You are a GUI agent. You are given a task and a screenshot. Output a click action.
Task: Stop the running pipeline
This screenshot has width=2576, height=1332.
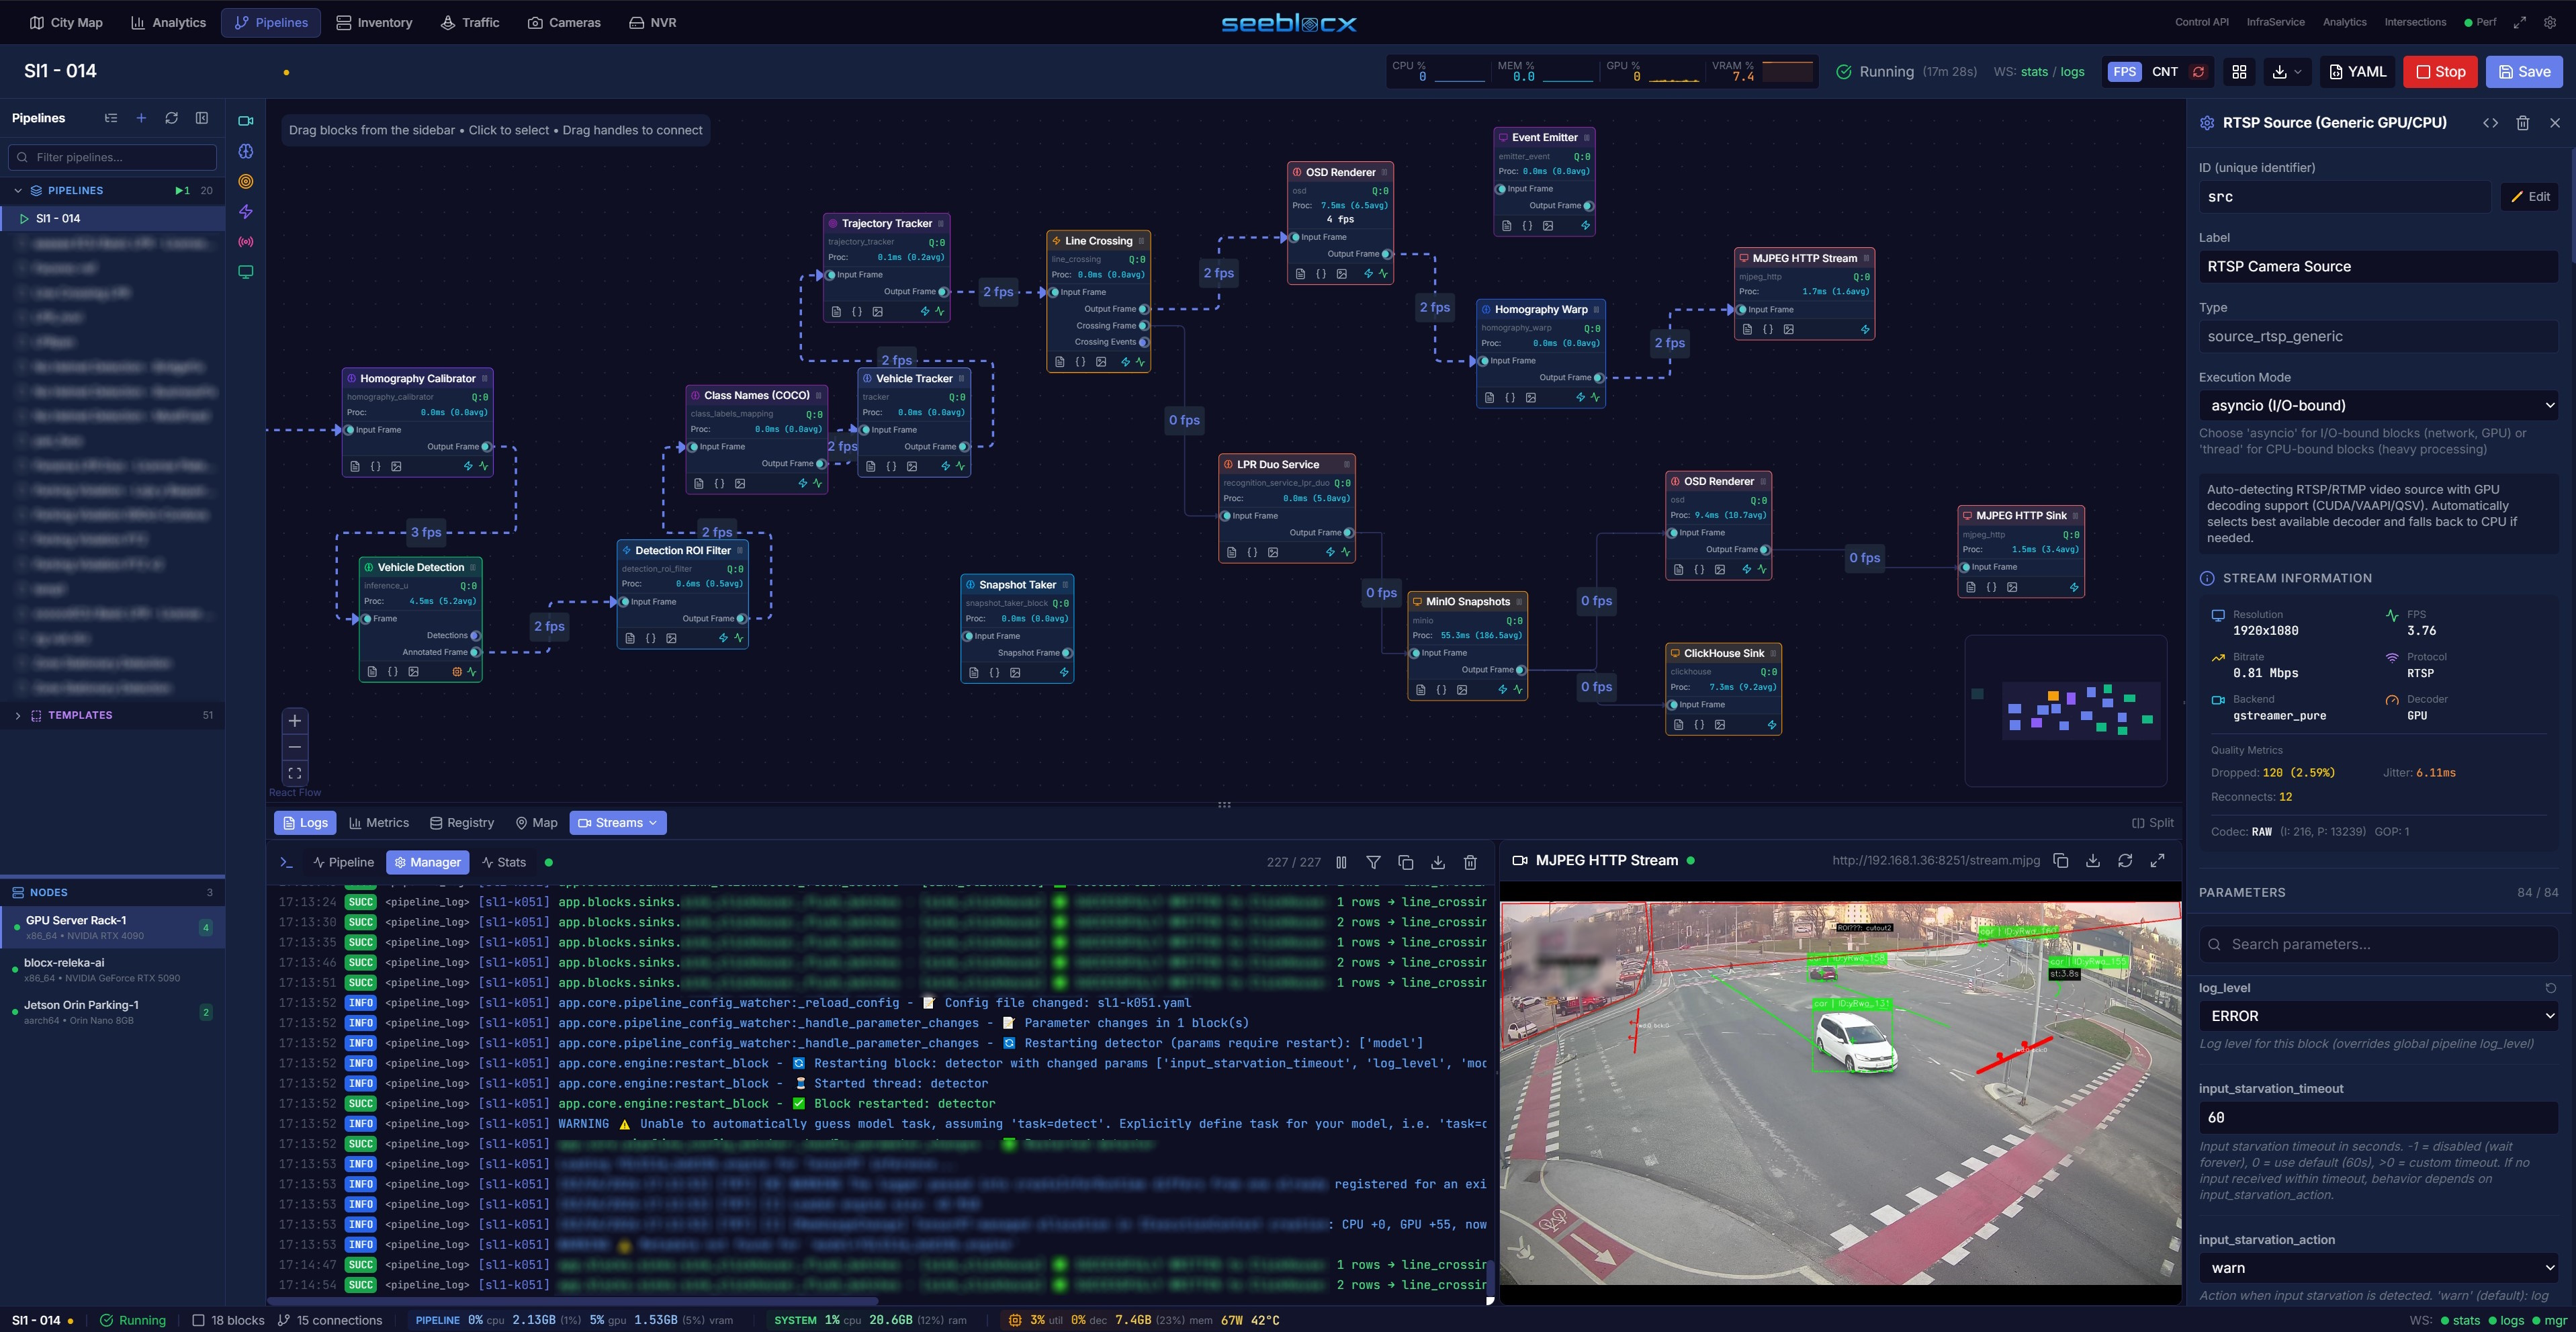coord(2440,72)
